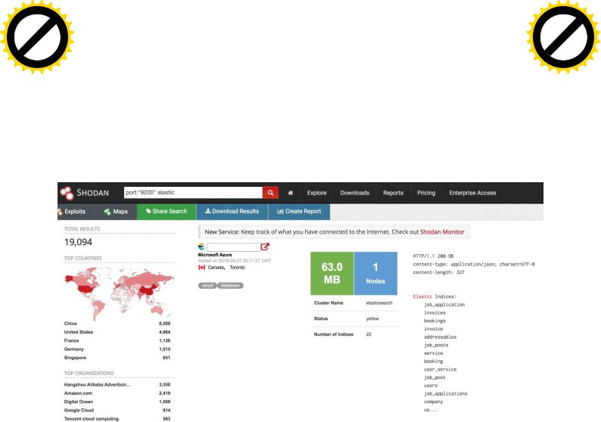Open the Downloads page
Image resolution: width=601 pixels, height=422 pixels.
[354, 193]
